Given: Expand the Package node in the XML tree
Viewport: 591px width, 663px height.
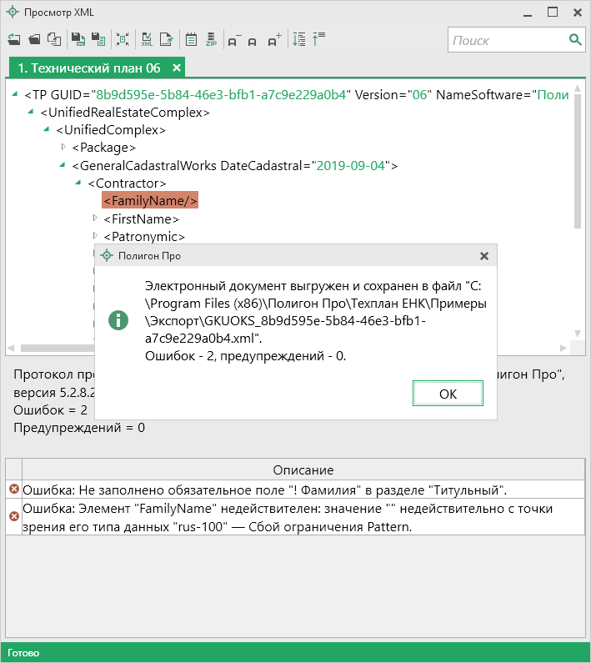Looking at the screenshot, I should click(63, 148).
